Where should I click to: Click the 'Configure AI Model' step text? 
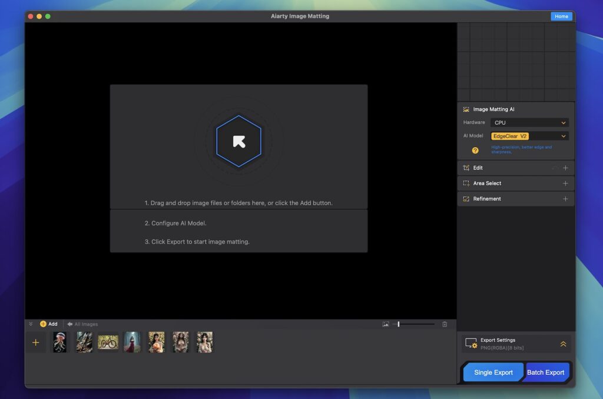(x=175, y=223)
